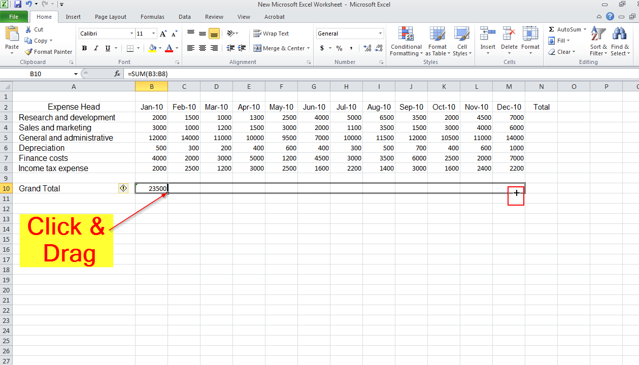The width and height of the screenshot is (639, 365).
Task: Switch to the Formulas tab
Action: coord(152,17)
